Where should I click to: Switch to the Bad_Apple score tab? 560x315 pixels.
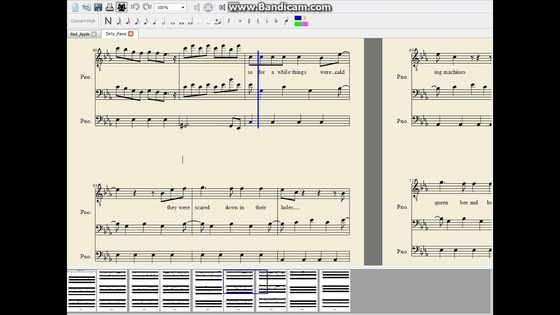[x=80, y=34]
